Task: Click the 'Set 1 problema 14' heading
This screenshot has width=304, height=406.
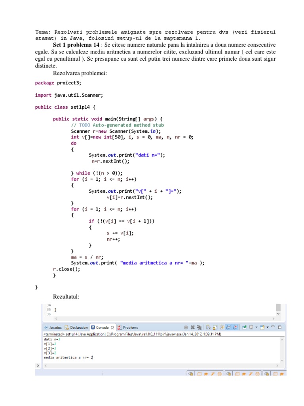Action: (76, 45)
